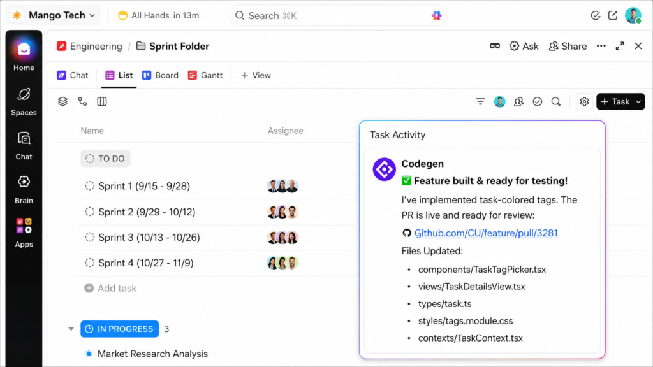Click the AI sparkle icon in search bar
The image size is (653, 367).
436,16
